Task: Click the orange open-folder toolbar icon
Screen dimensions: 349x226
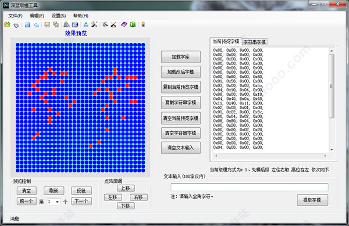Action: coord(8,24)
